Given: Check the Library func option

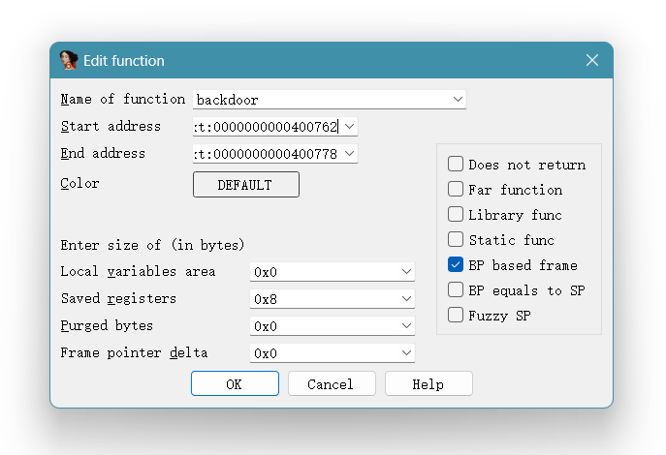Looking at the screenshot, I should pyautogui.click(x=456, y=215).
